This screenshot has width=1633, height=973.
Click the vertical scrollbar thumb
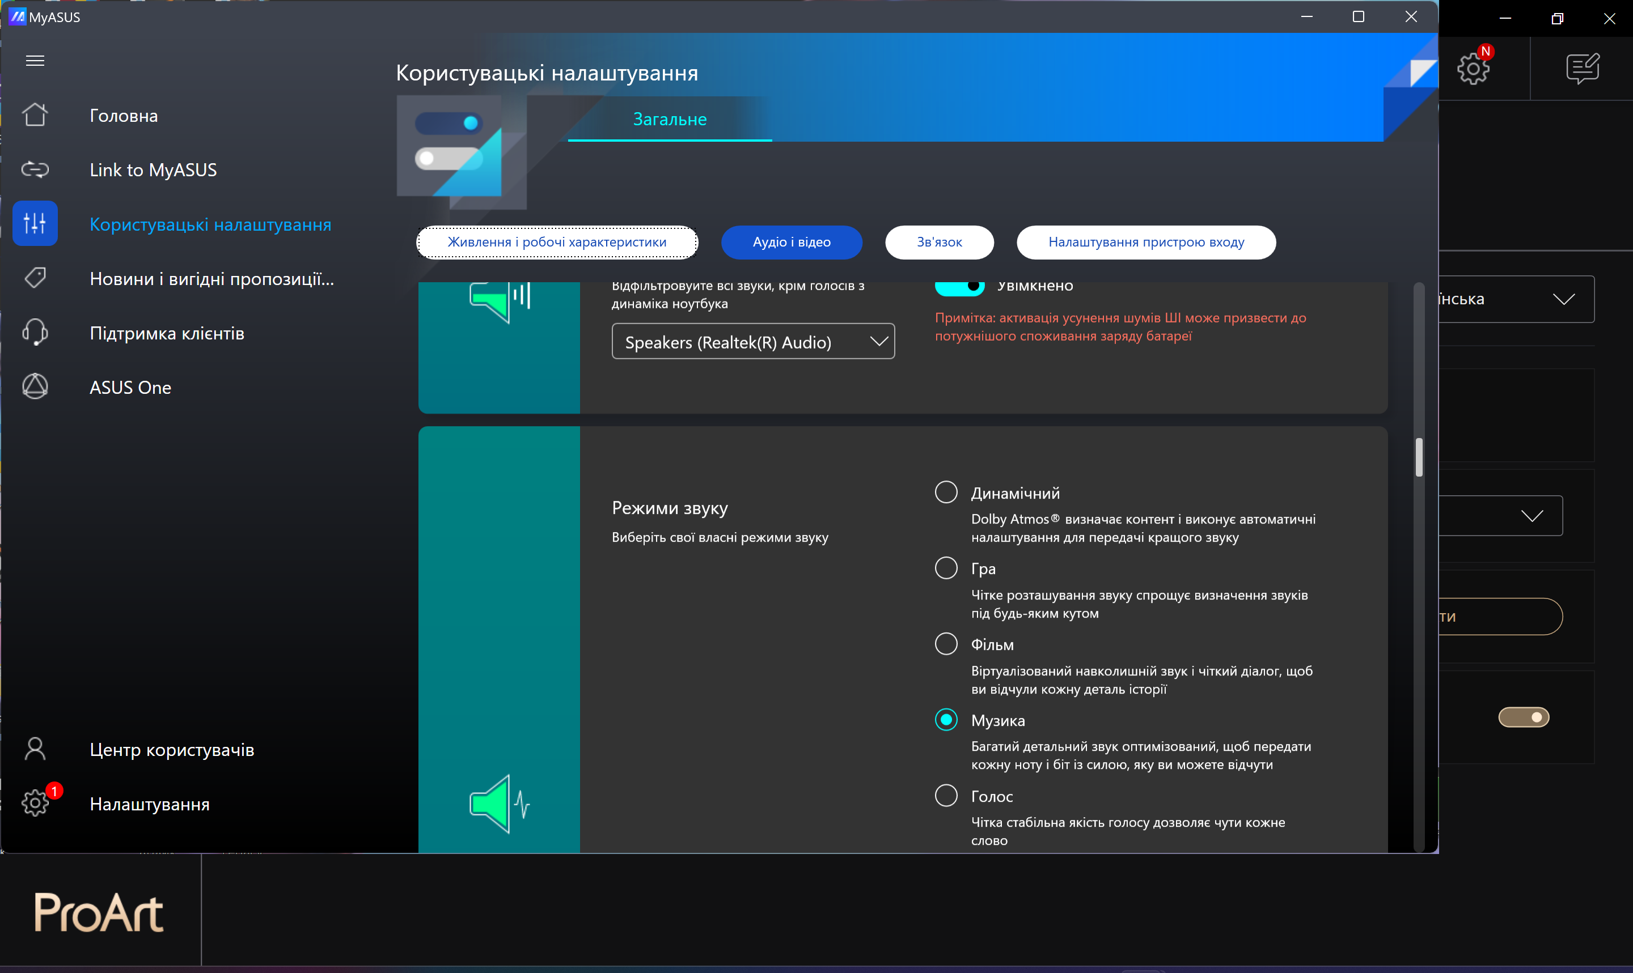pos(1419,457)
